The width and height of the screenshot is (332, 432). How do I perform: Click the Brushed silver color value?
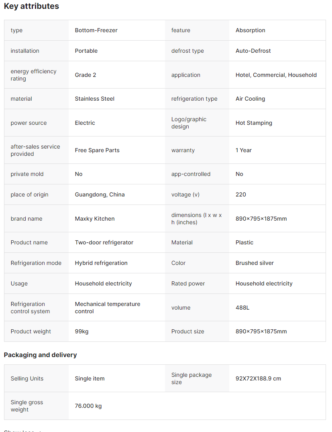tap(255, 263)
